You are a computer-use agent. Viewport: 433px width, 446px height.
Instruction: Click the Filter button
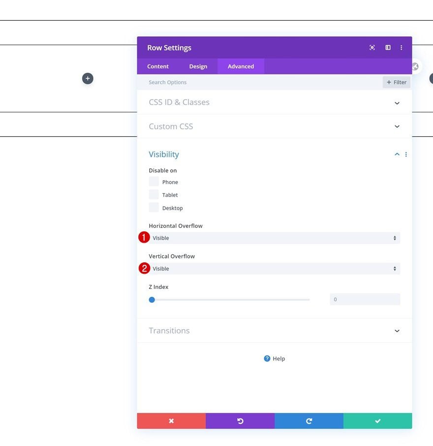click(396, 82)
